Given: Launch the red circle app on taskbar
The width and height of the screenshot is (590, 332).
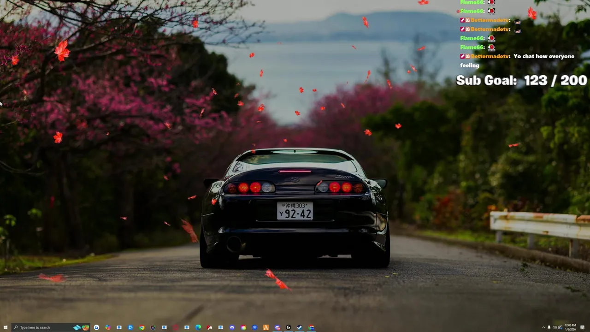Looking at the screenshot, I should (x=176, y=327).
